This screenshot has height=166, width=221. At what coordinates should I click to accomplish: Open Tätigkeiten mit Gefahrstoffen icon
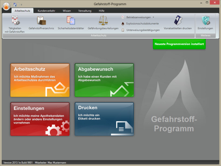click(x=15, y=20)
